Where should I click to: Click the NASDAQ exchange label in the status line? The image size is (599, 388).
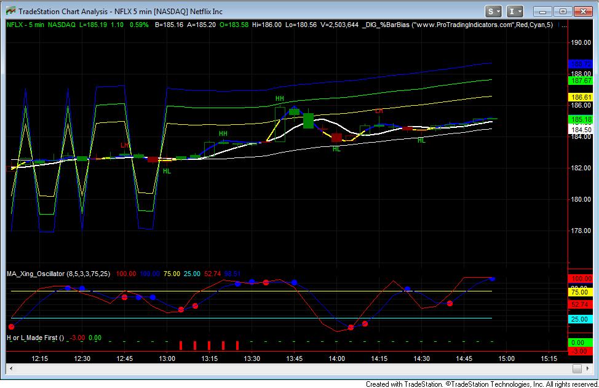point(61,25)
